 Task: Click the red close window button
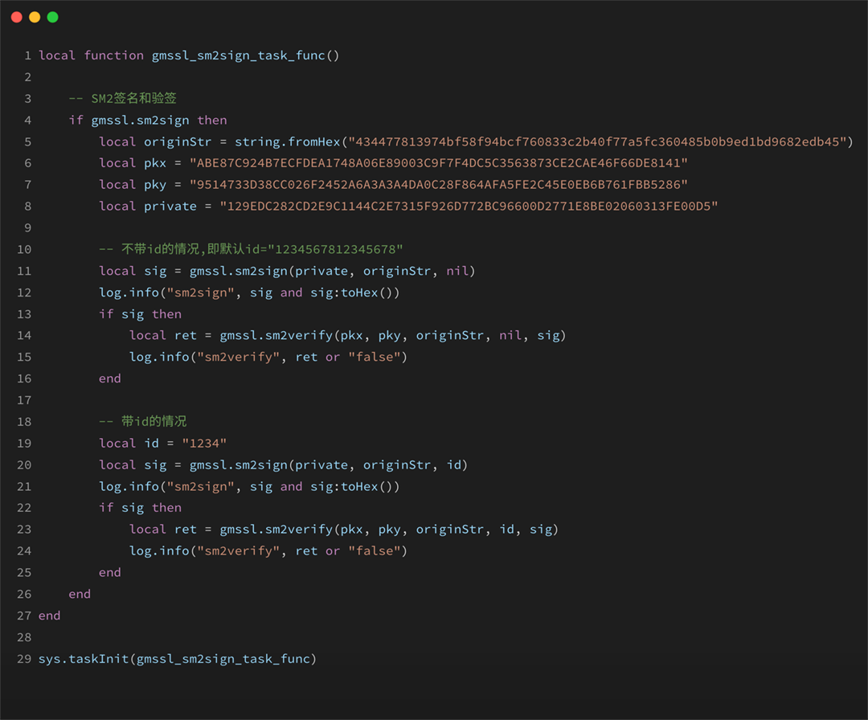click(17, 17)
